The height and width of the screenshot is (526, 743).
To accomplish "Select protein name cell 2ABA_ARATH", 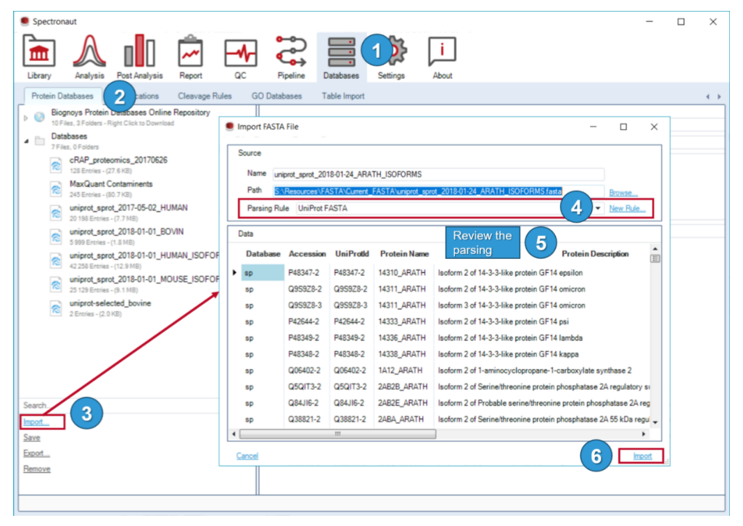I will click(x=401, y=419).
